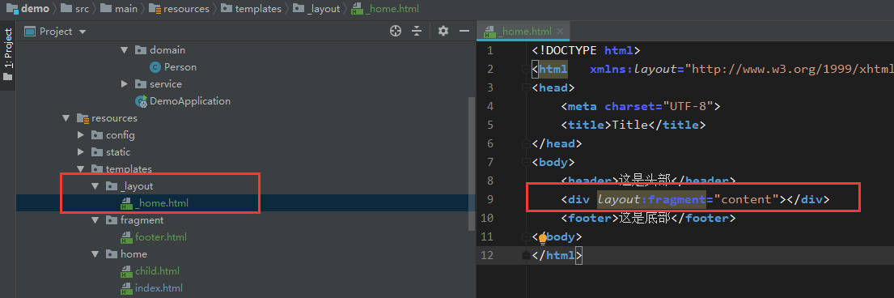Select the config folder row
Image resolution: width=894 pixels, height=298 pixels.
[x=121, y=135]
